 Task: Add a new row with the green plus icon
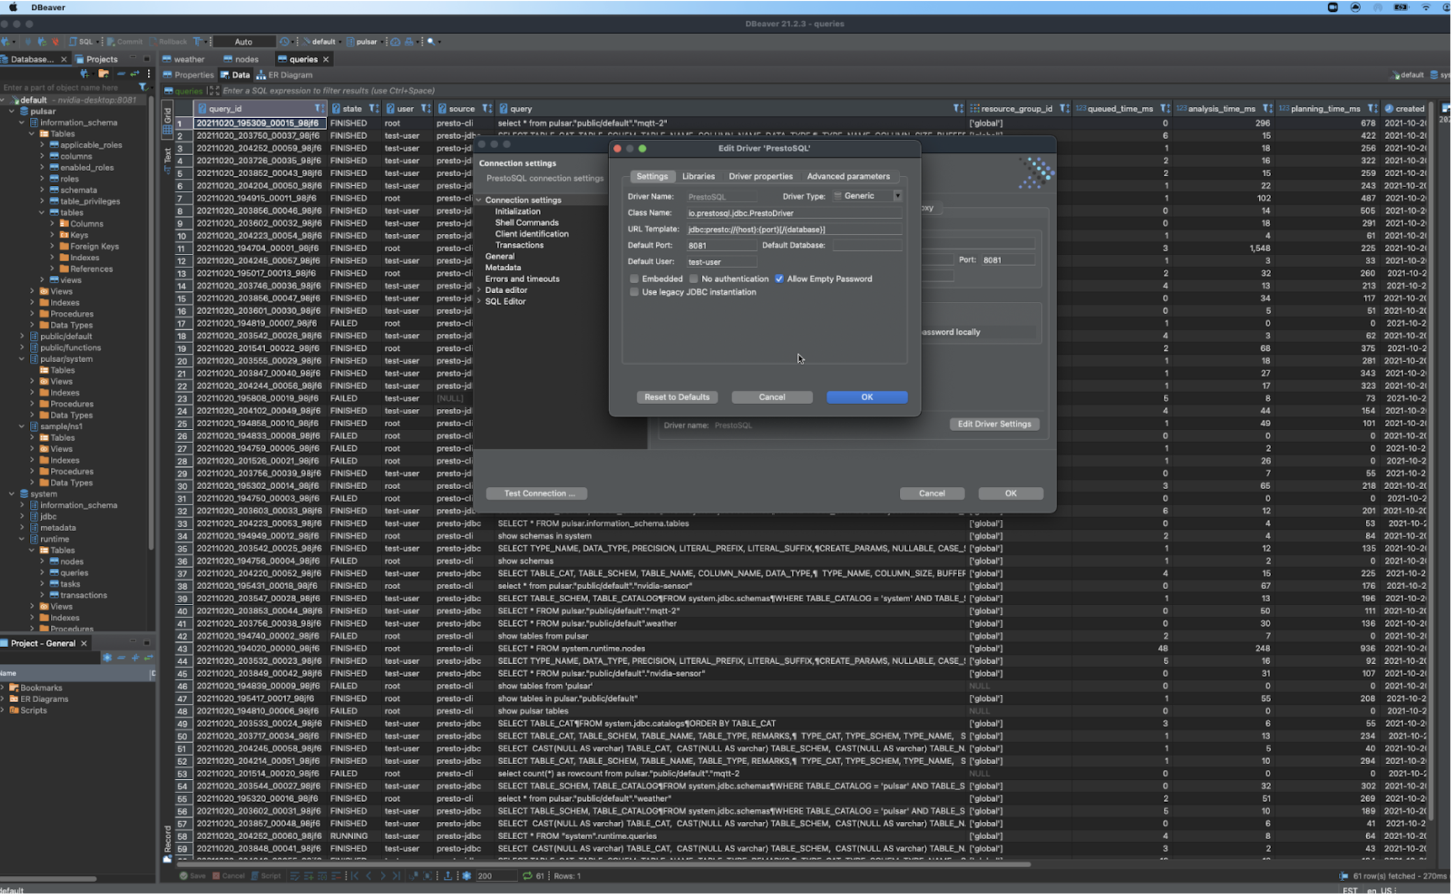click(309, 876)
